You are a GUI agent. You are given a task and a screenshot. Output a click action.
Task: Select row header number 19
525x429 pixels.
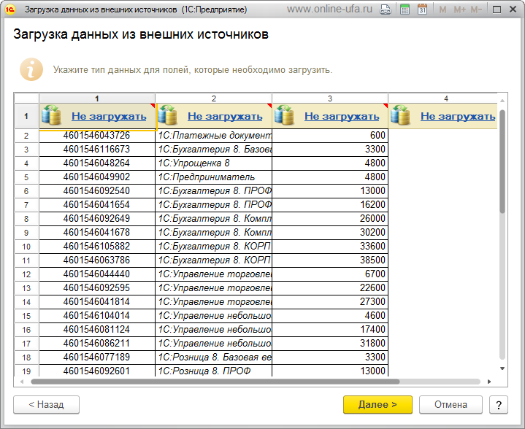pyautogui.click(x=26, y=371)
